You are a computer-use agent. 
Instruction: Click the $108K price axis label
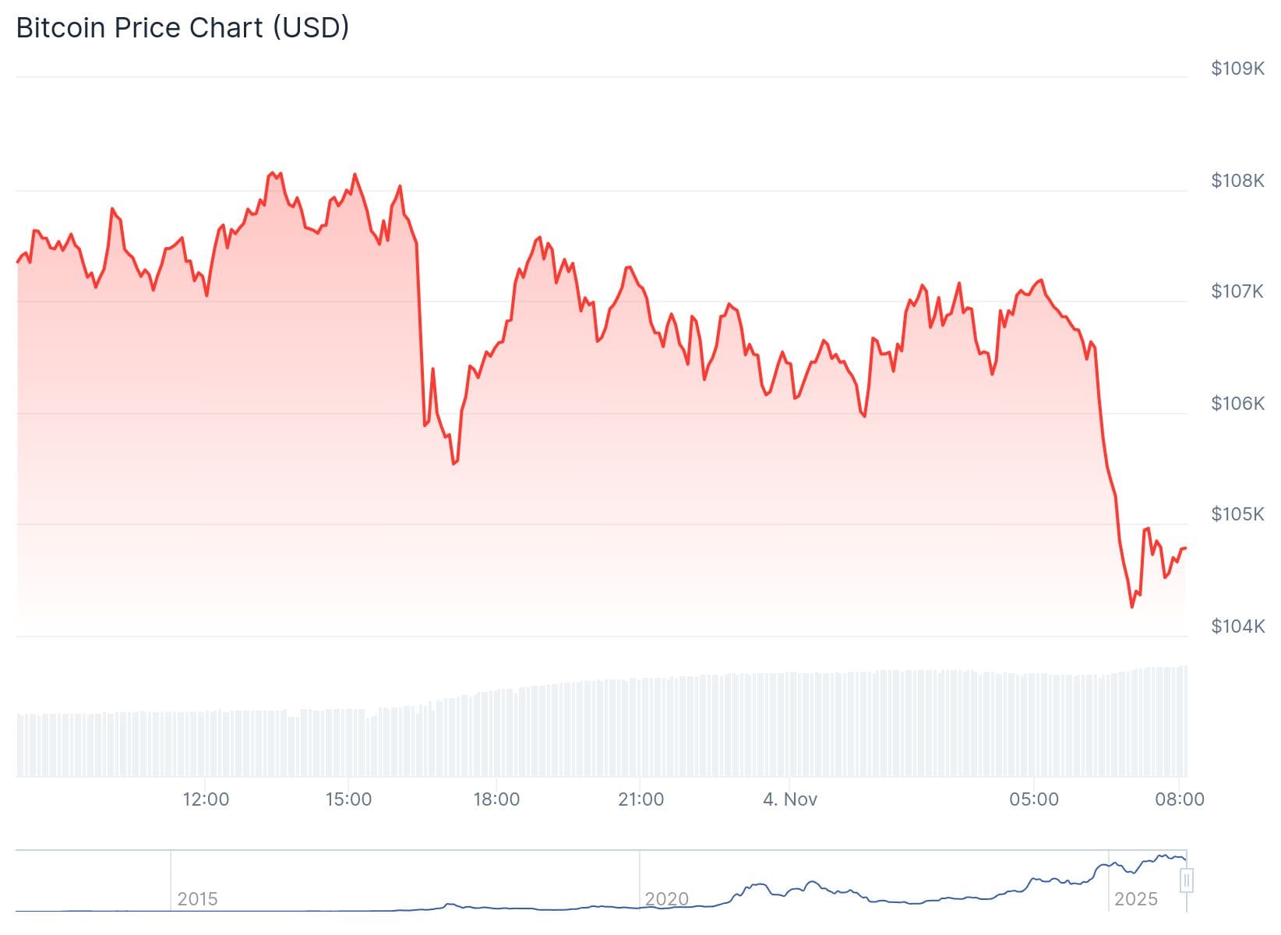[1237, 181]
